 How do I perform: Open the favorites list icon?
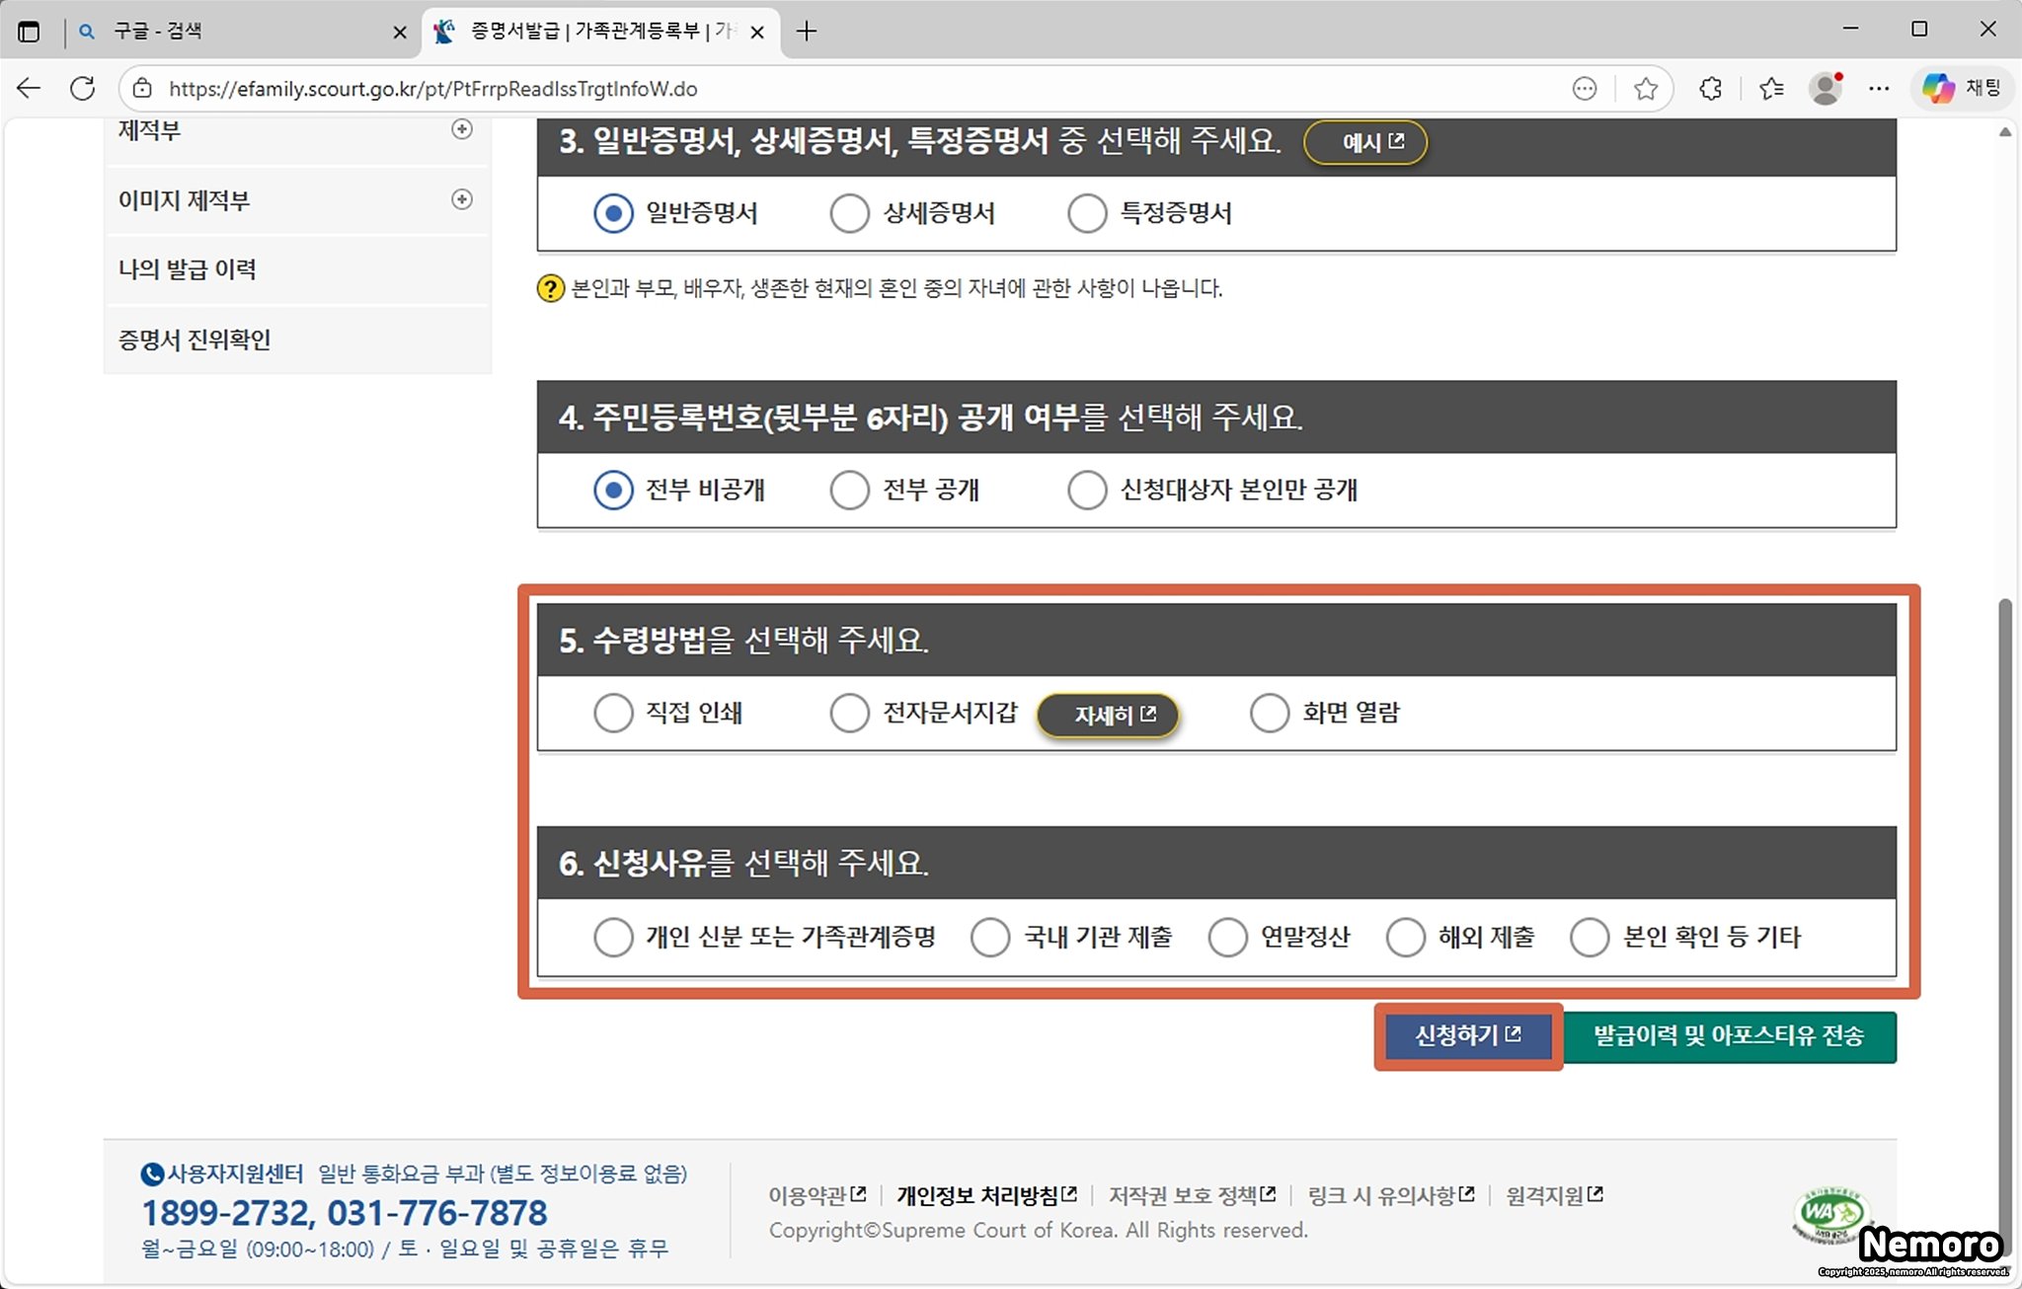(1771, 89)
